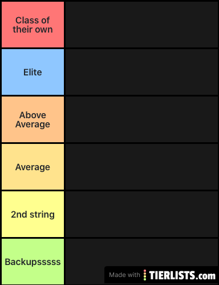Select the empty '2nd string' row
The height and width of the screenshot is (285, 219).
click(x=141, y=214)
